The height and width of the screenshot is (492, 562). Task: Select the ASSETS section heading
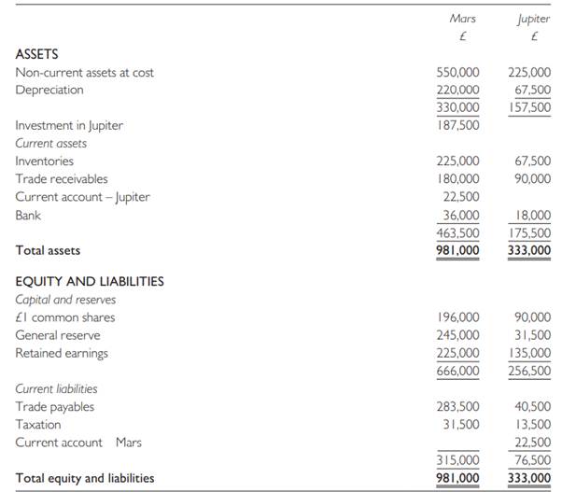(37, 54)
